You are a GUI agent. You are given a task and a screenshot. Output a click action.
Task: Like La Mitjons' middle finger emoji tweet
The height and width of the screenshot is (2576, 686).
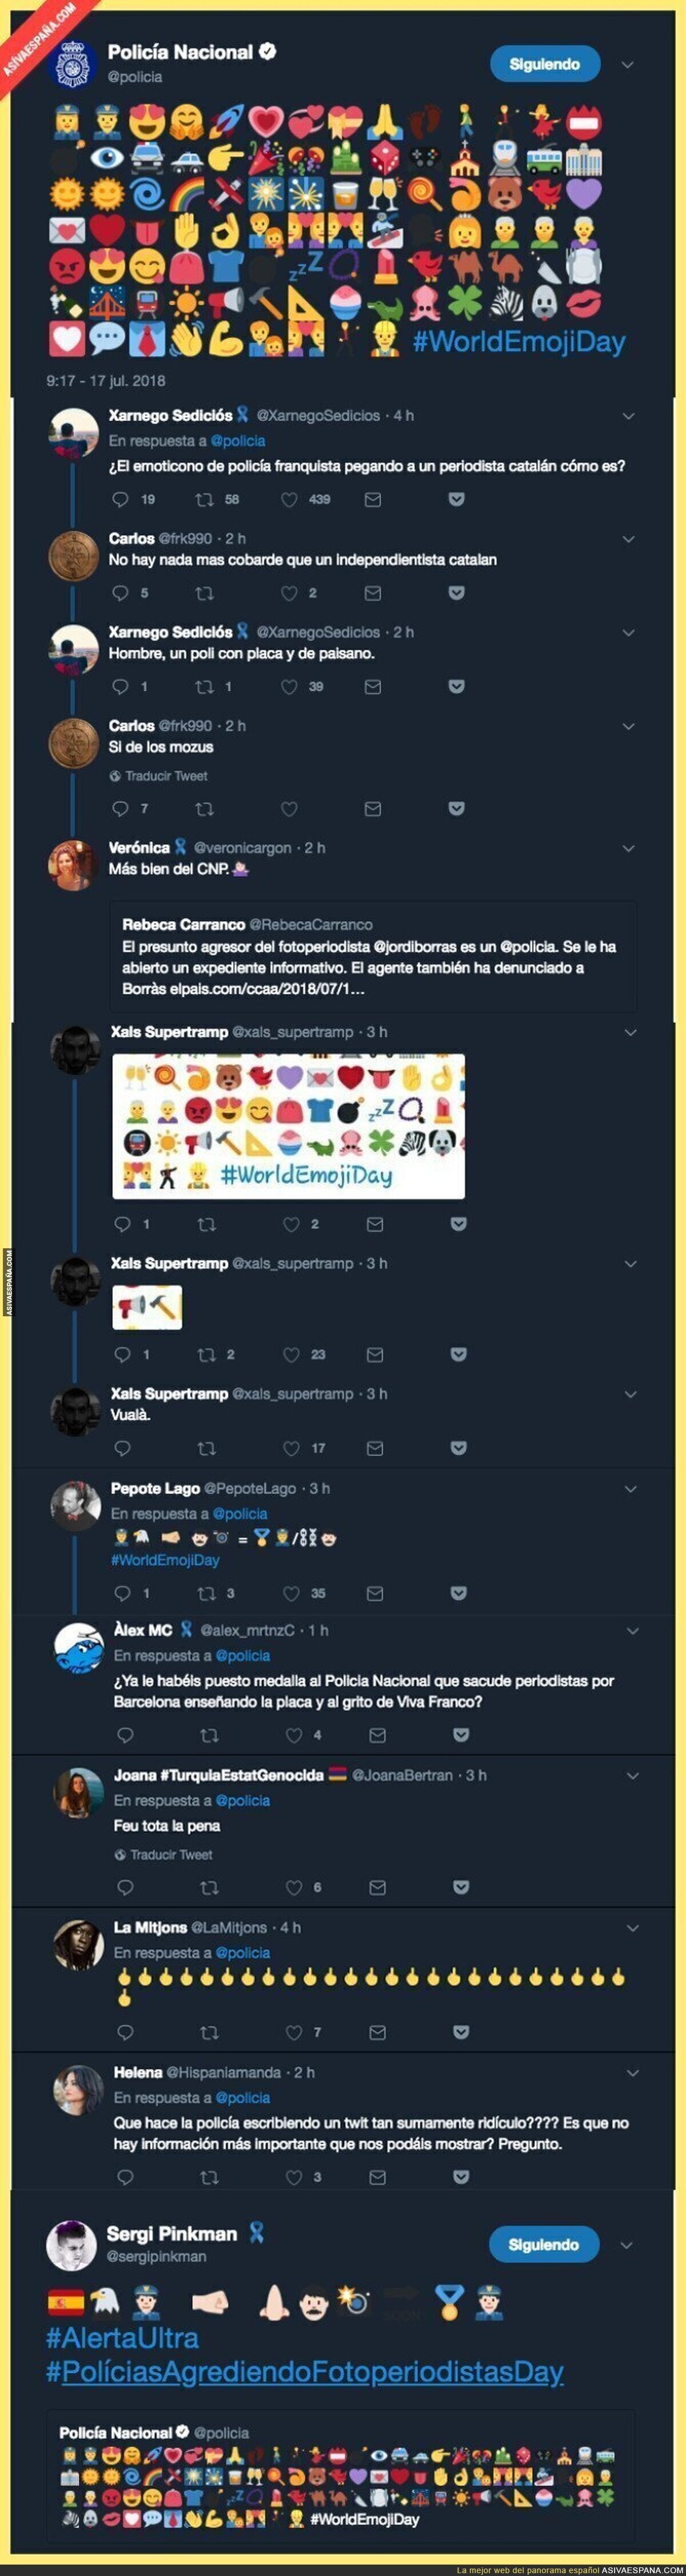click(x=294, y=2032)
